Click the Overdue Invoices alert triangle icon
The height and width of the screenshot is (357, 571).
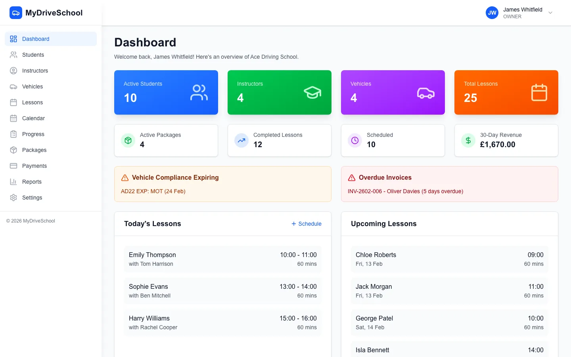click(352, 177)
